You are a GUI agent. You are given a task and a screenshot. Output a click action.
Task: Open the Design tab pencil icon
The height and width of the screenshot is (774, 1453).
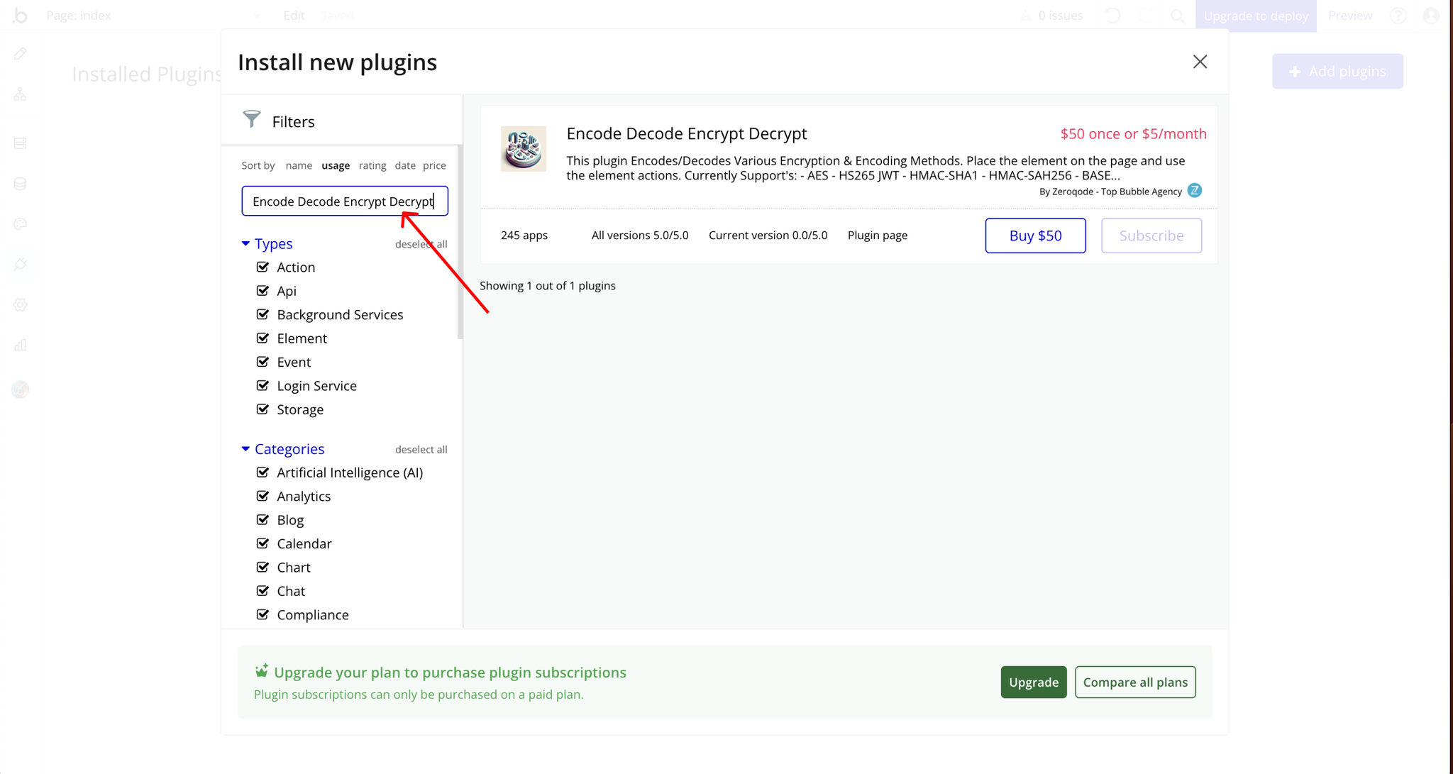(21, 53)
